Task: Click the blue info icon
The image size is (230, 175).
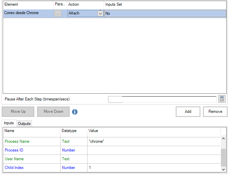Action: click(x=75, y=112)
